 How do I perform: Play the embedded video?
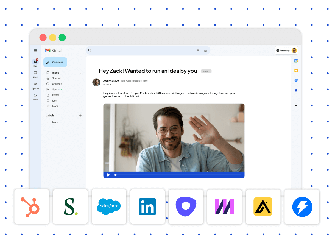click(108, 175)
